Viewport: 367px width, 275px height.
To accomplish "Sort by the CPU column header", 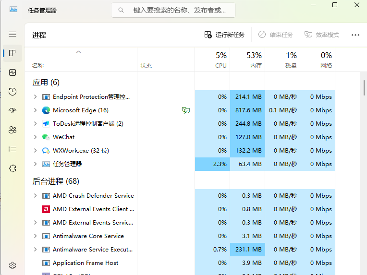I will (212, 60).
